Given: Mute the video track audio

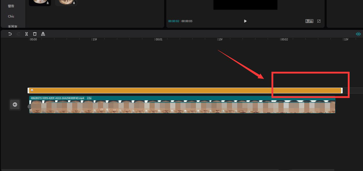Looking at the screenshot, I should 15,104.
